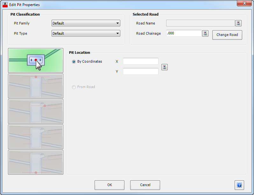Screen dimensions: 254x195
Task: Click the Pit Type label
Action: pos(20,33)
